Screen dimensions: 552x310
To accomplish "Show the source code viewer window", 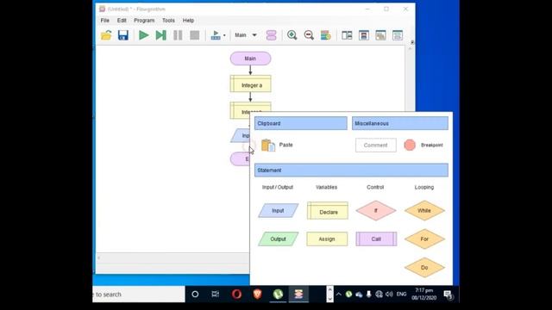I will pyautogui.click(x=364, y=35).
